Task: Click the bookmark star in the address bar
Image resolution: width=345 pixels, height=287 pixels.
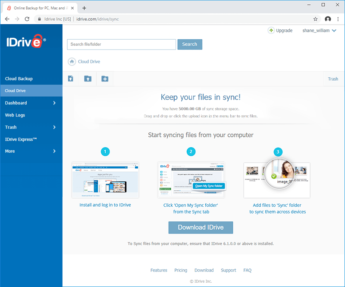Action: (316, 19)
